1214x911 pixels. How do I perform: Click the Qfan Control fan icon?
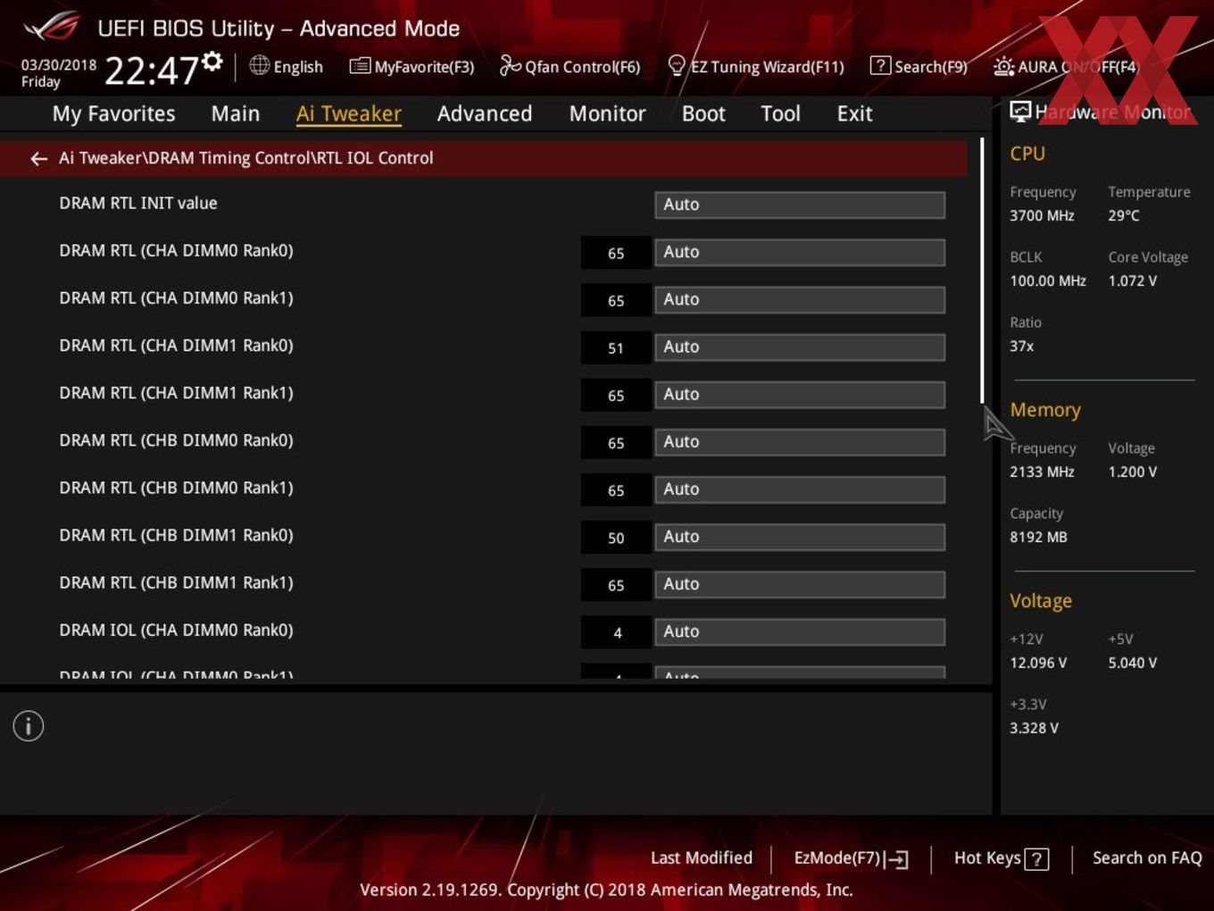pyautogui.click(x=510, y=65)
